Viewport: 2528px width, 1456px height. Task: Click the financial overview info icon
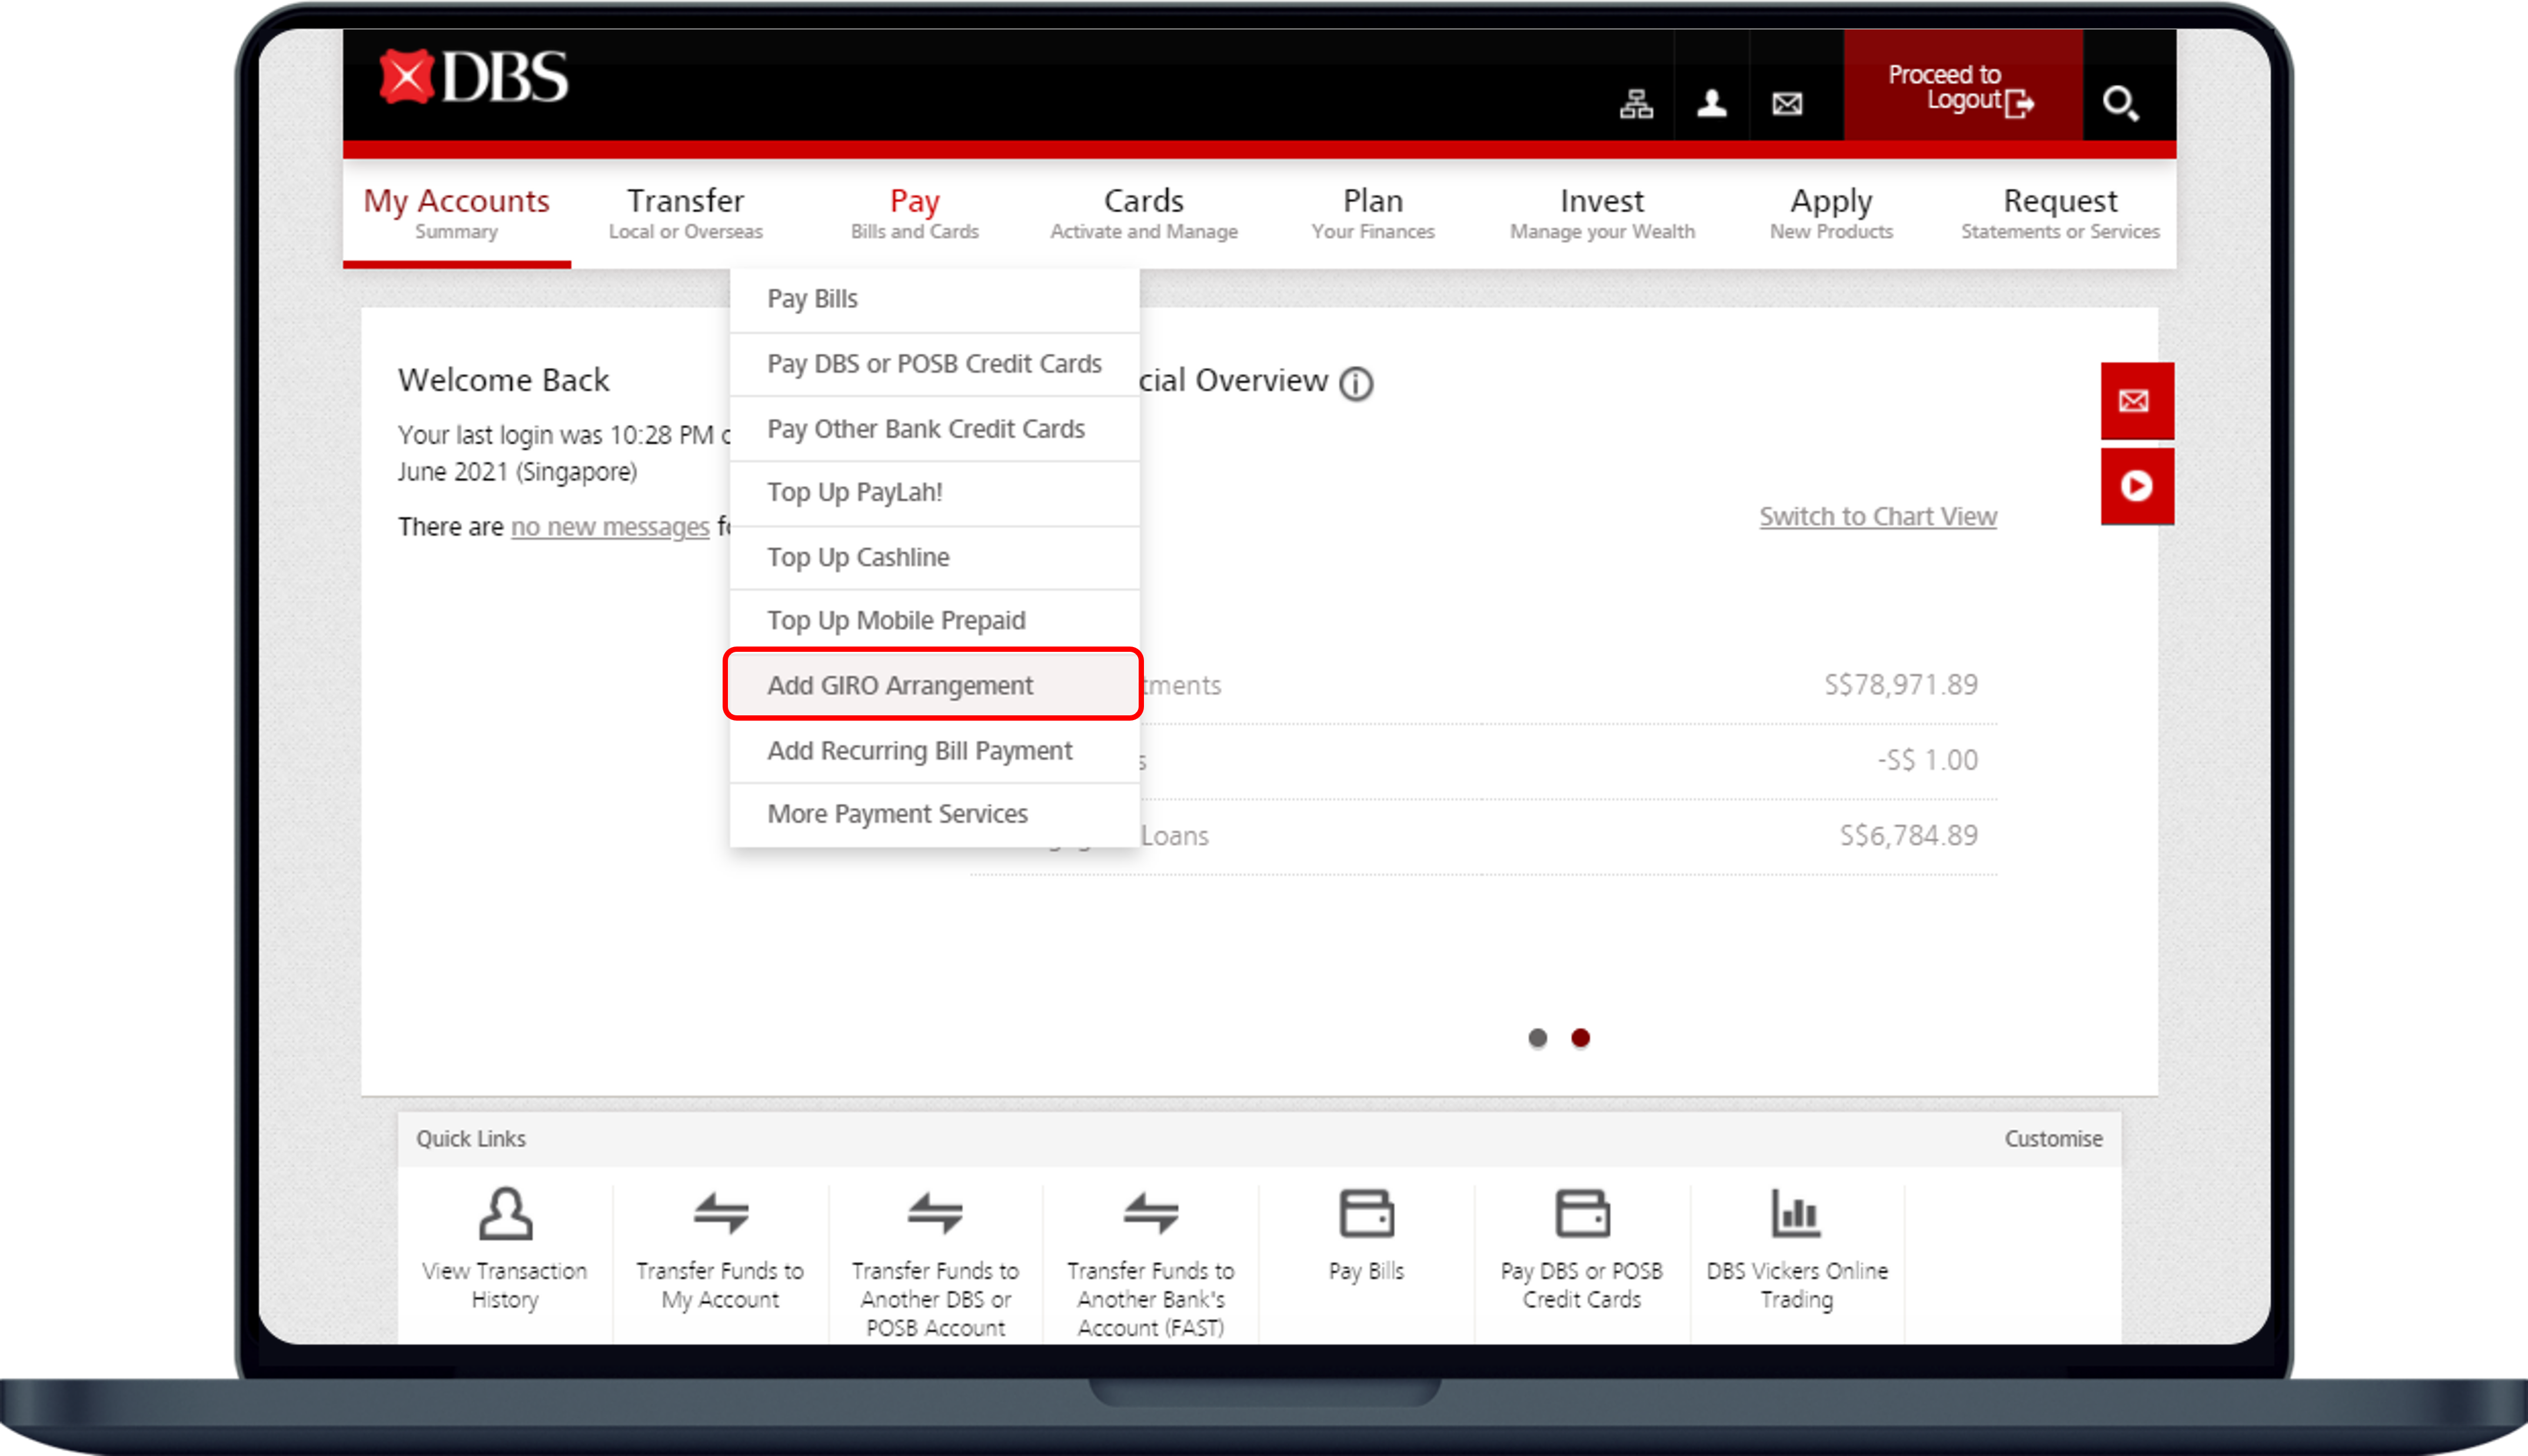tap(1356, 384)
